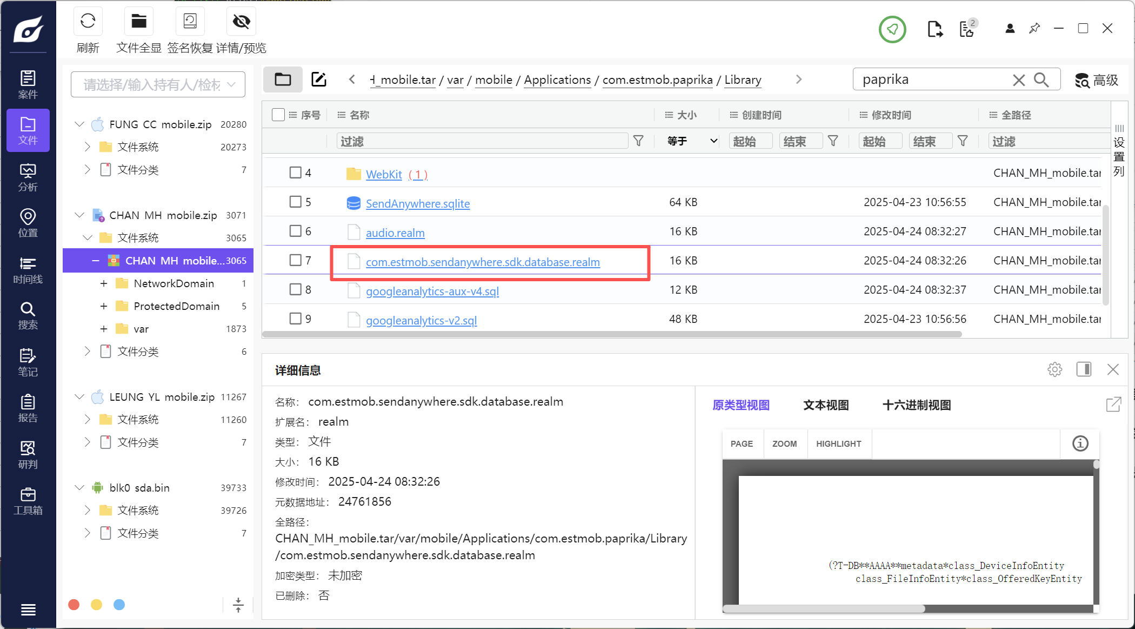This screenshot has height=629, width=1135.
Task: Open the WebKit folder link
Action: click(384, 174)
